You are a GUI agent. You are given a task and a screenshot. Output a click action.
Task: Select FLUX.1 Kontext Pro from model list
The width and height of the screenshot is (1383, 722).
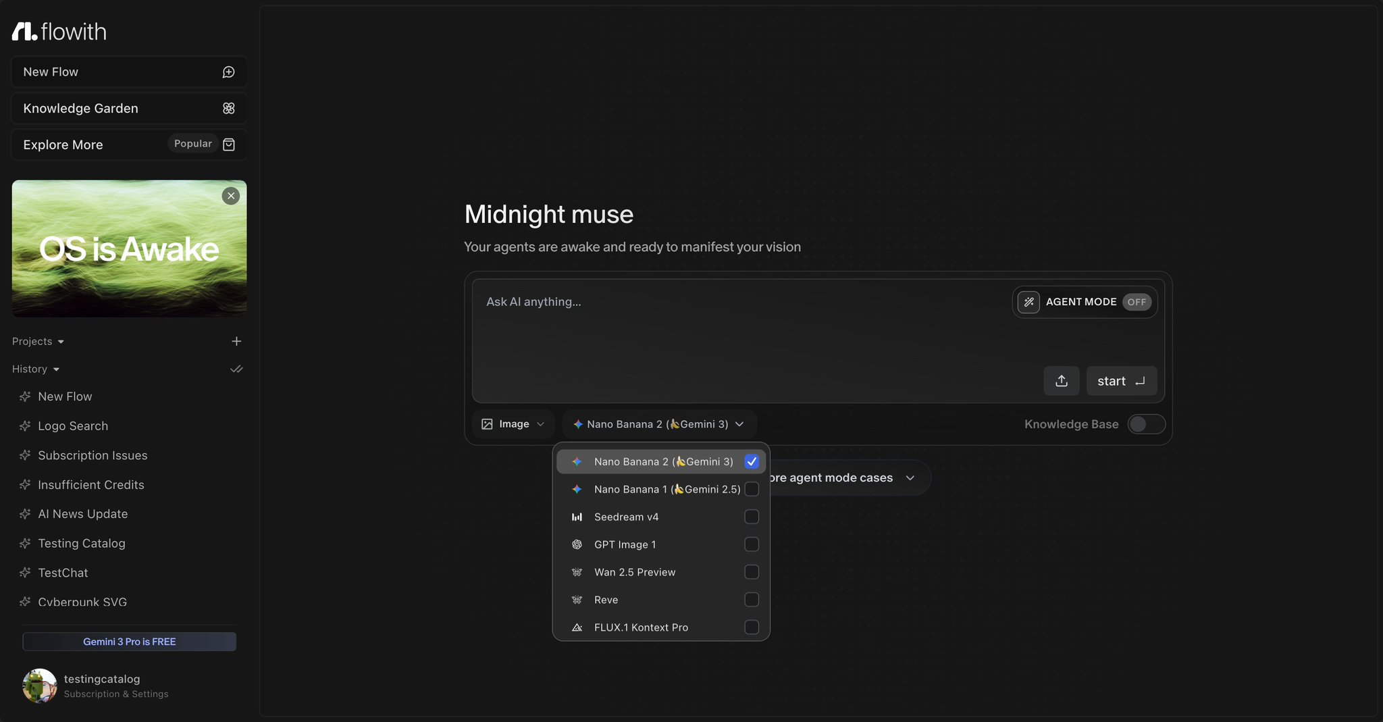pyautogui.click(x=661, y=627)
